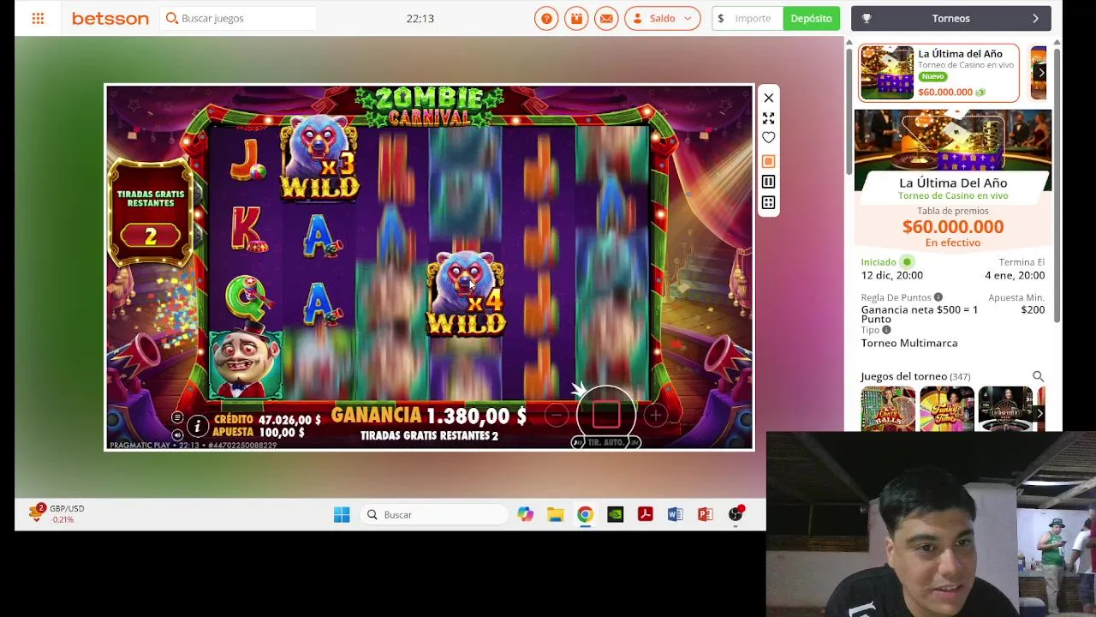Stop the spin with the square button

[x=606, y=415]
